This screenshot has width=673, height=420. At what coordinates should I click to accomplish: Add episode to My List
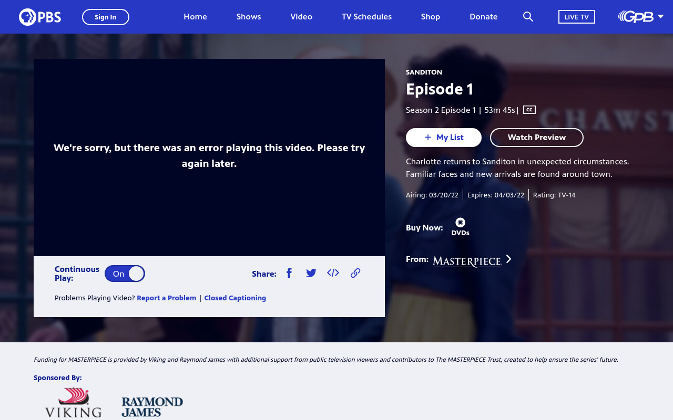(x=444, y=138)
